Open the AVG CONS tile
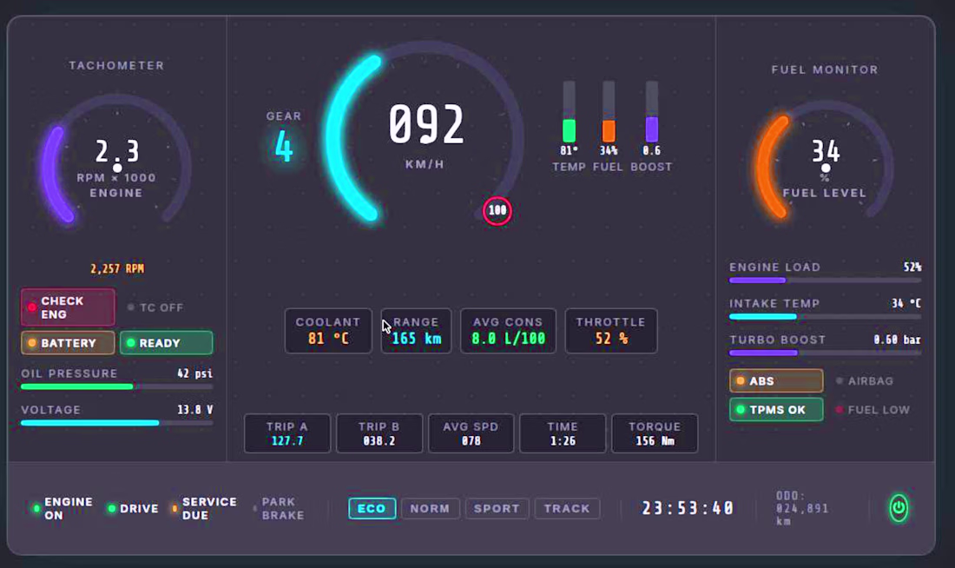The height and width of the screenshot is (568, 955). coord(508,331)
